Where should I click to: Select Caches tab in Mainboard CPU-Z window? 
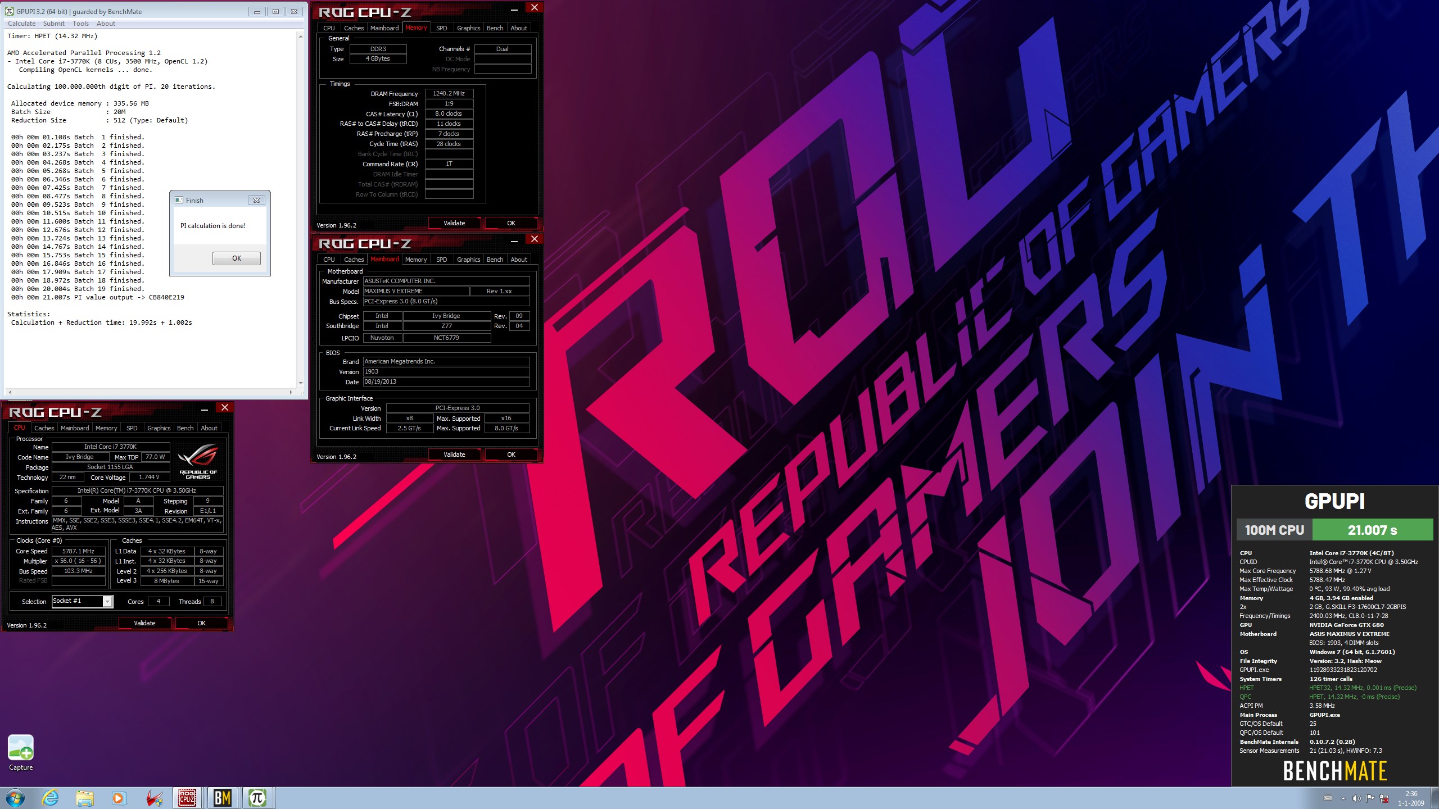[354, 260]
